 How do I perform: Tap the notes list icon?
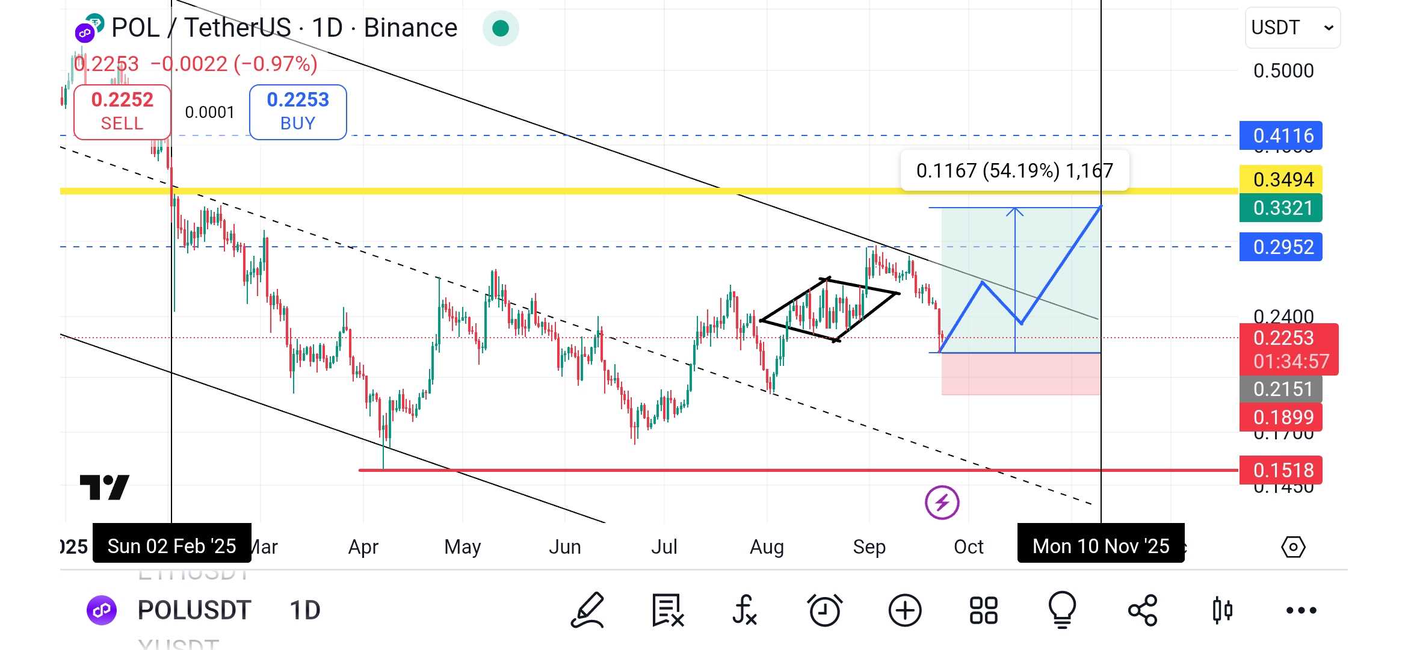(667, 610)
